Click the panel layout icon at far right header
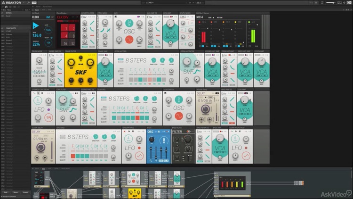Image resolution: width=353 pixels, height=199 pixels. (349, 3)
